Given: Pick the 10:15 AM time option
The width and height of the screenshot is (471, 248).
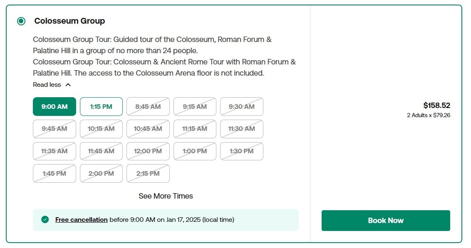Looking at the screenshot, I should point(101,129).
